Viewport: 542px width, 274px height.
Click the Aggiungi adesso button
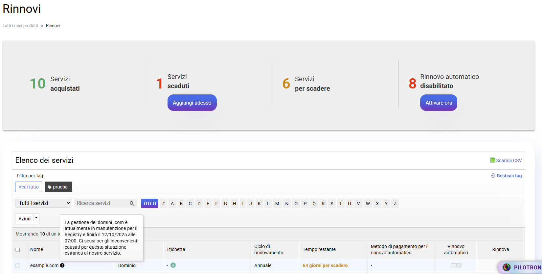(x=192, y=103)
